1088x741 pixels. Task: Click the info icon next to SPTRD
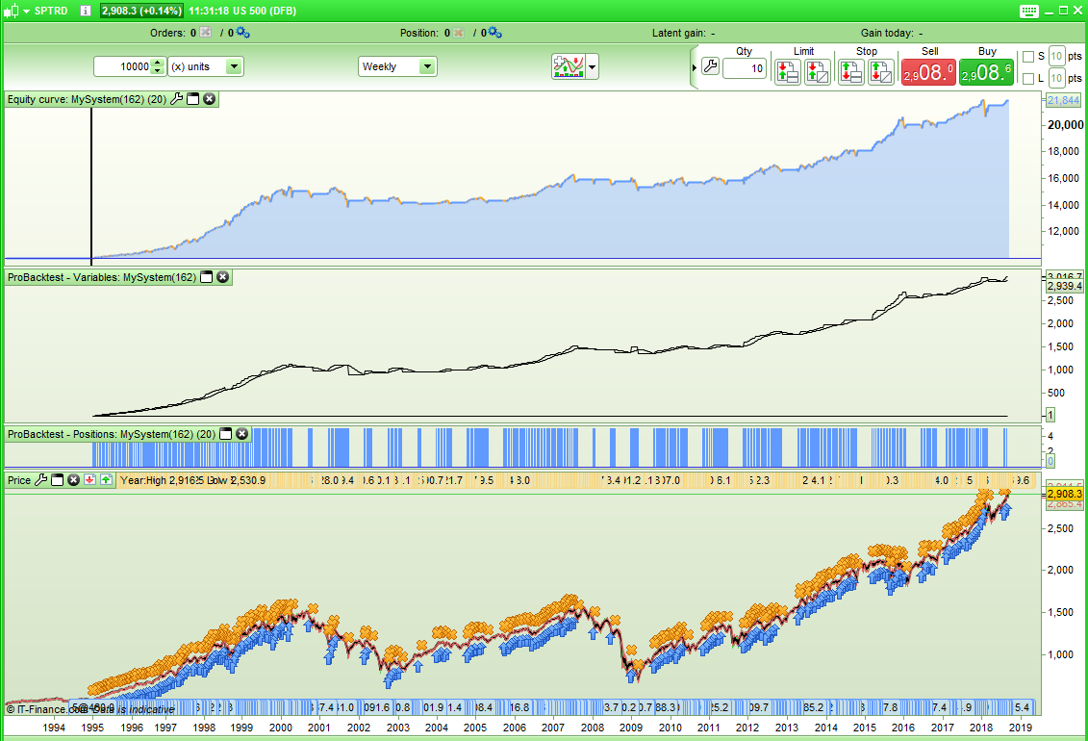(x=86, y=12)
